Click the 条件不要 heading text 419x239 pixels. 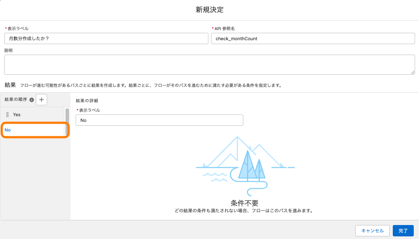click(245, 203)
